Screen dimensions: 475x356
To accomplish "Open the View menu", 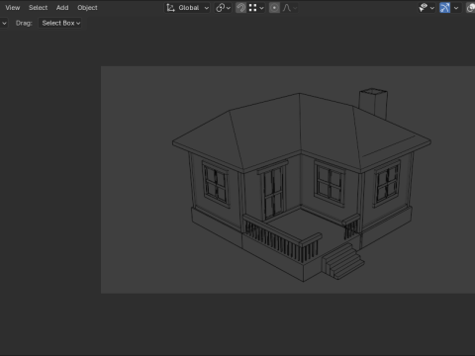I will pos(13,8).
